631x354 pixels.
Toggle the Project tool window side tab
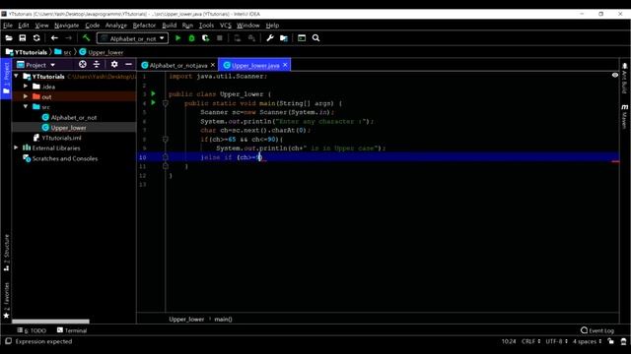6,79
